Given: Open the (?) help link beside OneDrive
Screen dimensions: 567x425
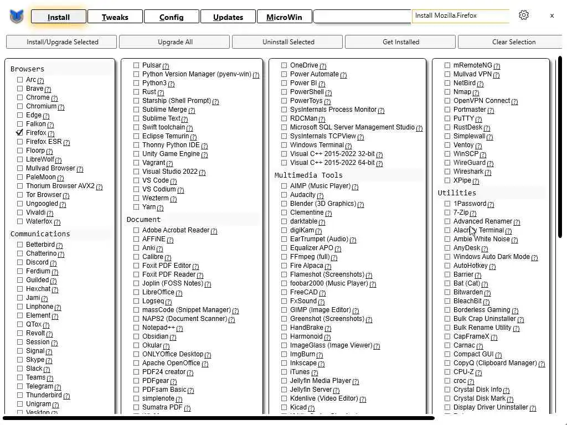Looking at the screenshot, I should 323,66.
